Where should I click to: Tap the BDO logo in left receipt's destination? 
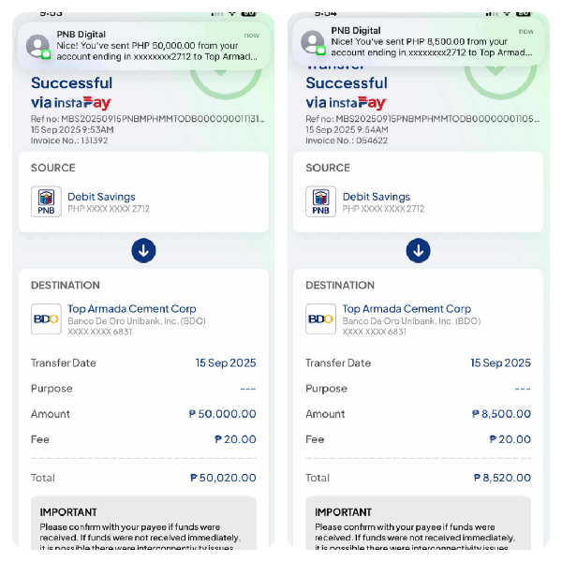click(46, 319)
